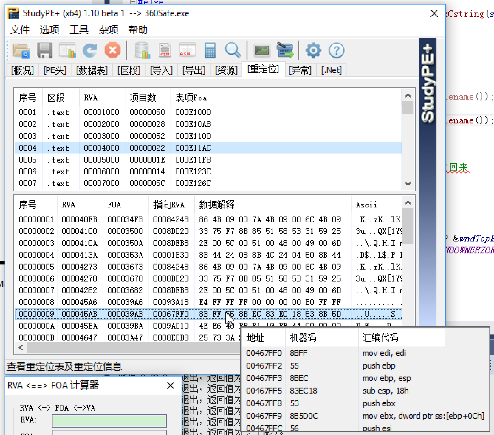The width and height of the screenshot is (494, 435).
Task: Select block row 0002 RVA 00002000
Action: coord(208,124)
